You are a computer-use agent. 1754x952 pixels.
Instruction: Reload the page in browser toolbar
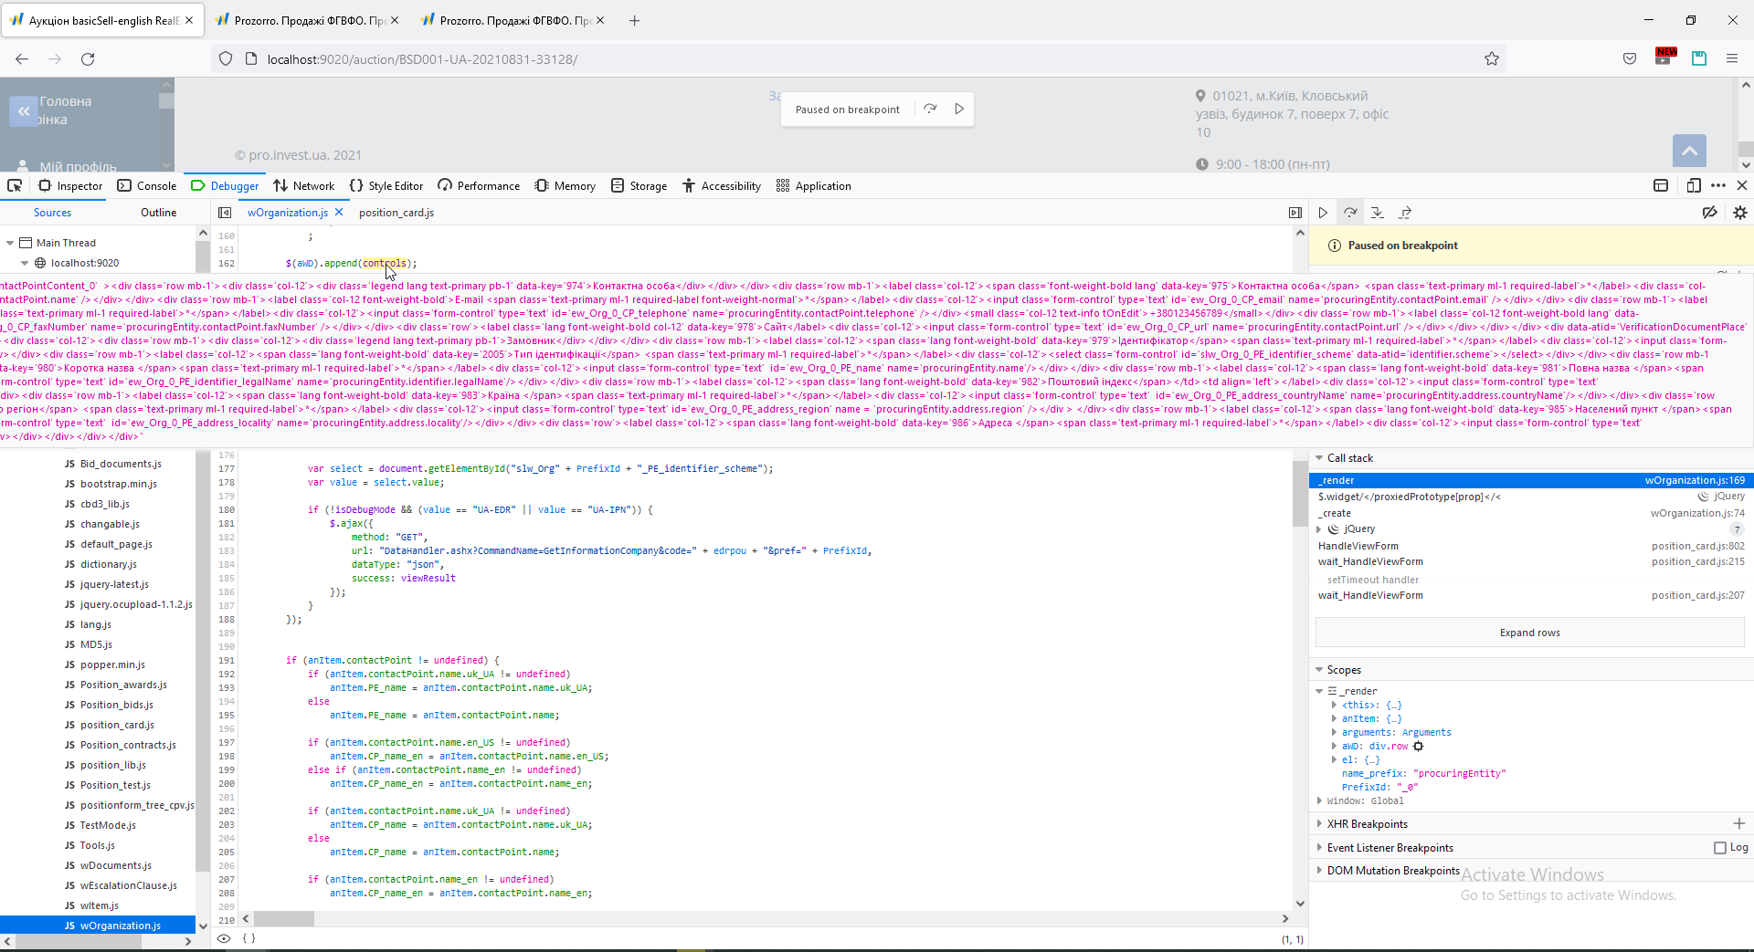coord(88,59)
